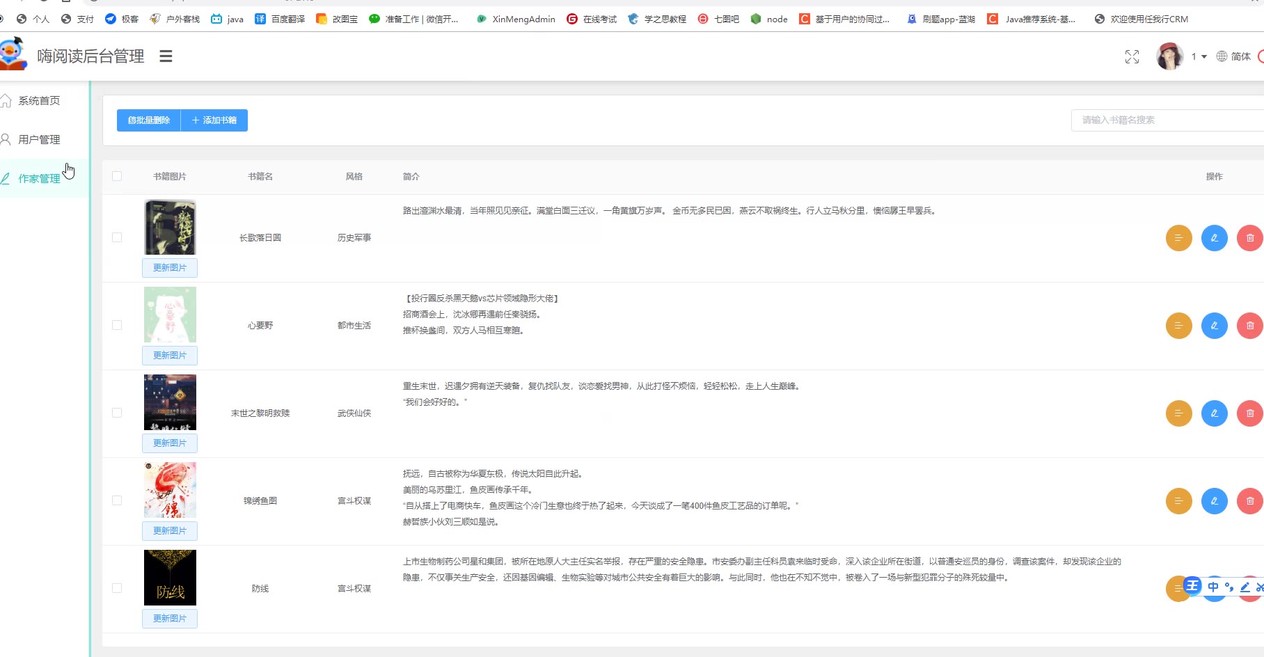This screenshot has width=1264, height=657.
Task: Click blue edit icon for 末世之黎明救赎
Action: [1215, 413]
